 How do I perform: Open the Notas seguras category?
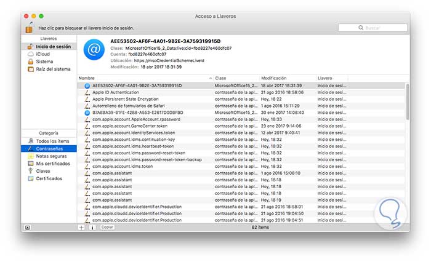(49, 156)
